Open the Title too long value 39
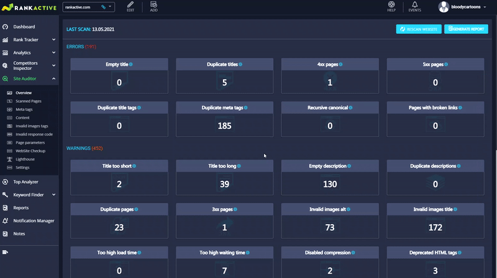The width and height of the screenshot is (497, 278). (224, 184)
